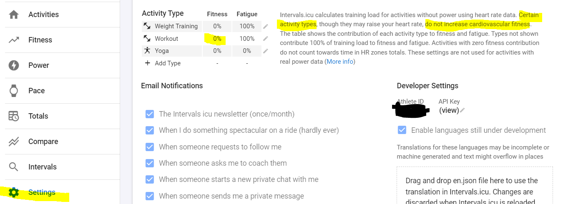
Task: Uncheck the Intervals.icu newsletter checkbox
Action: tap(150, 114)
